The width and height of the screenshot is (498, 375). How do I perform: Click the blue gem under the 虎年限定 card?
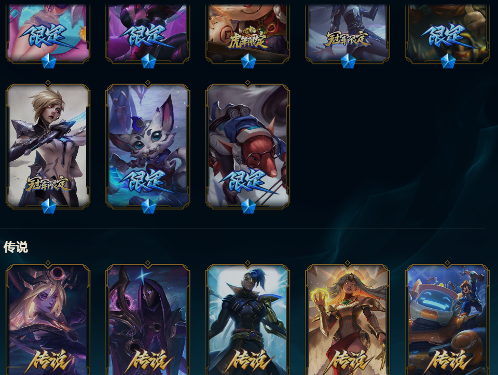(248, 61)
